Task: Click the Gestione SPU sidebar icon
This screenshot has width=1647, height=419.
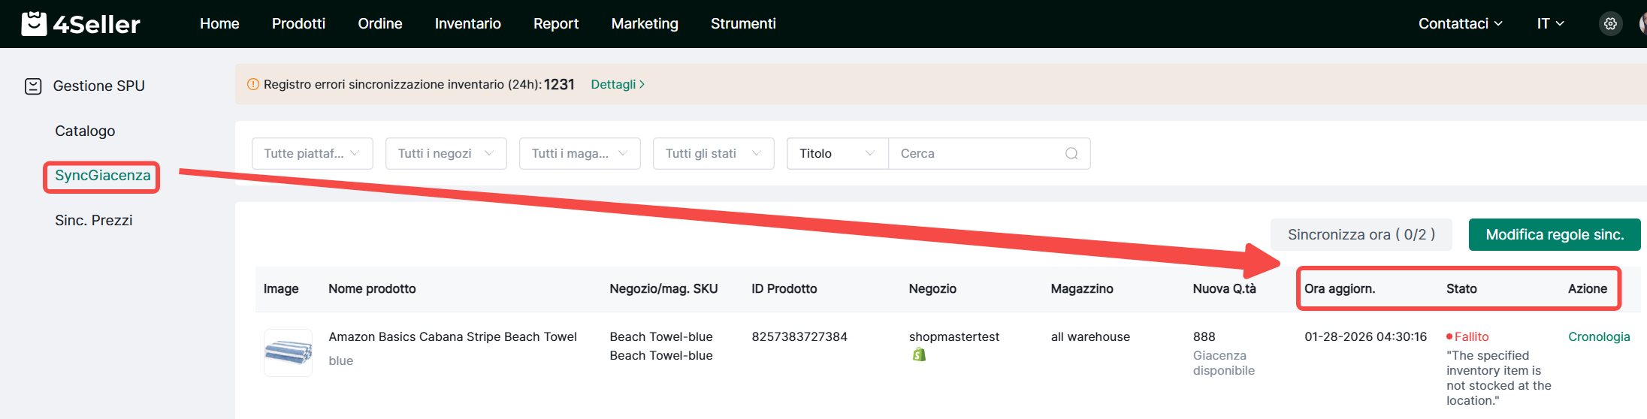Action: click(33, 86)
